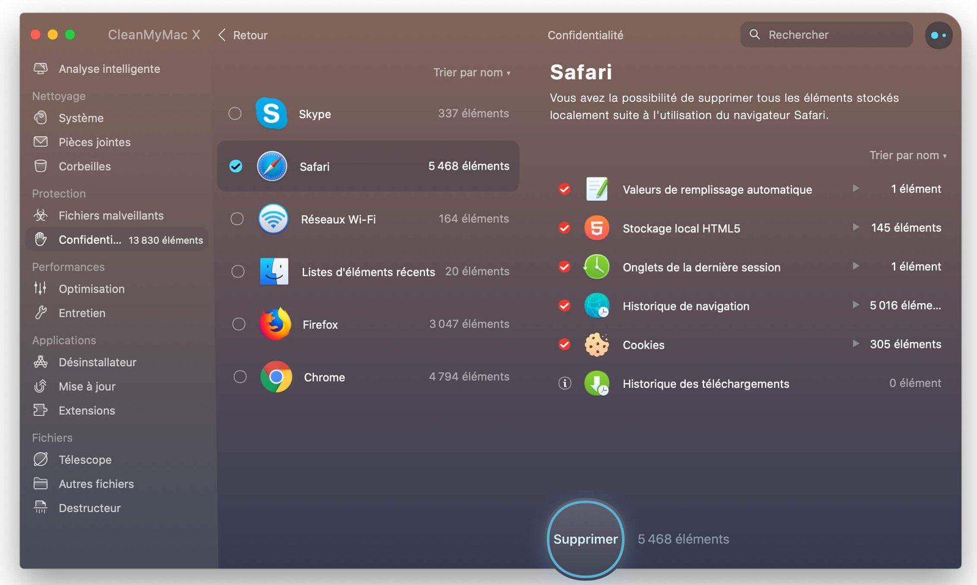
Task: Expand the Cookies disclosure arrow
Action: click(x=856, y=343)
